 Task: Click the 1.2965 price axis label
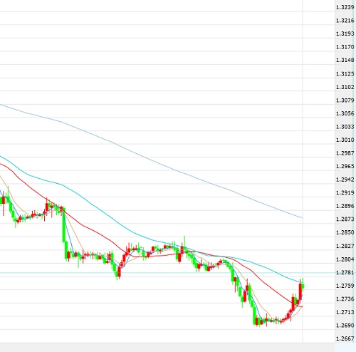[345, 166]
